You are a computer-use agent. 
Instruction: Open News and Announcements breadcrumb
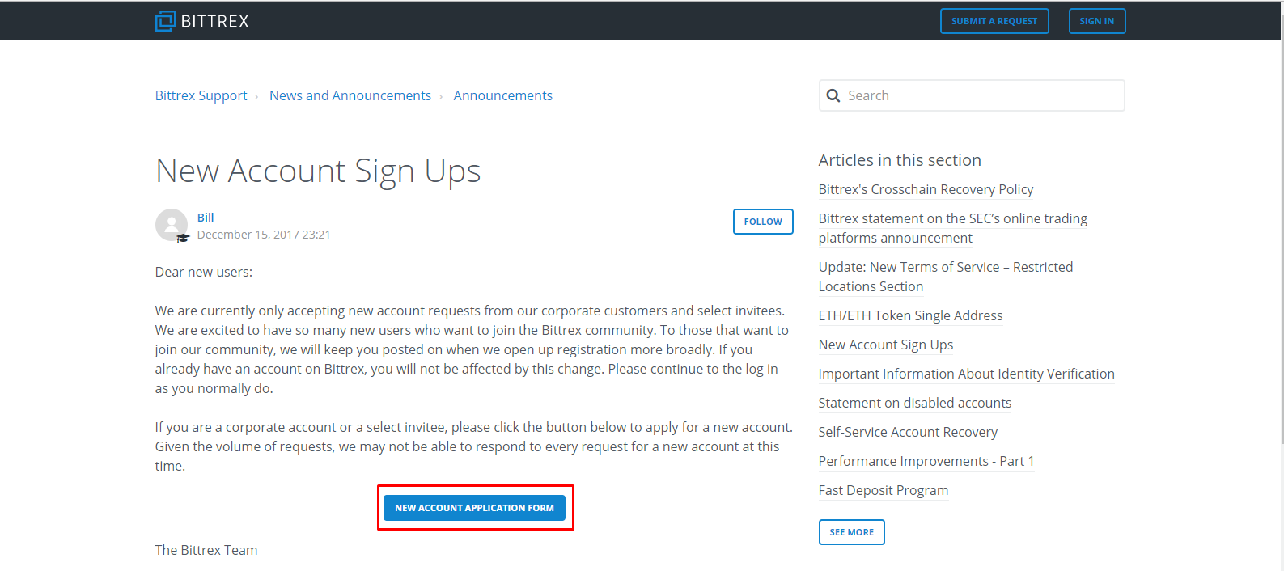pos(350,95)
